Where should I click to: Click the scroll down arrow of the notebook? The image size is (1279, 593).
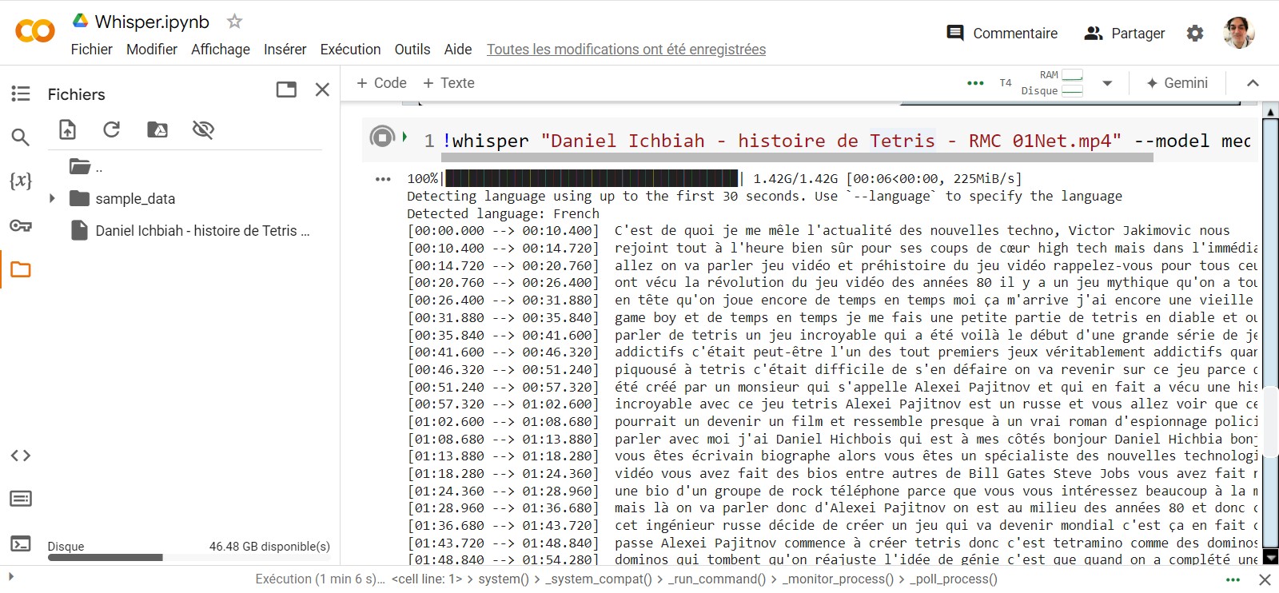[1270, 557]
